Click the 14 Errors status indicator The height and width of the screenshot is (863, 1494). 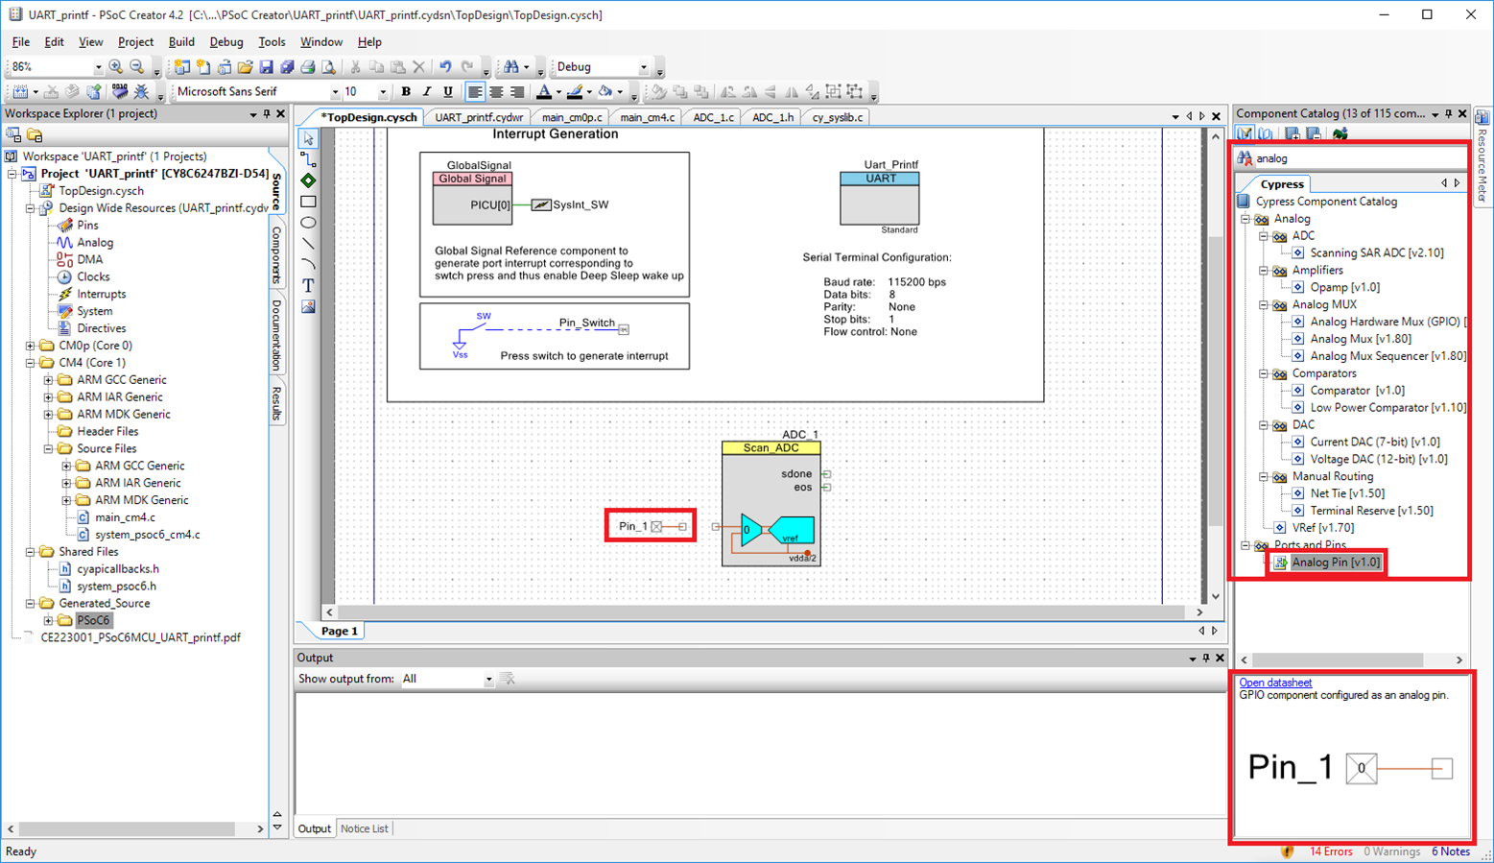tap(1330, 851)
